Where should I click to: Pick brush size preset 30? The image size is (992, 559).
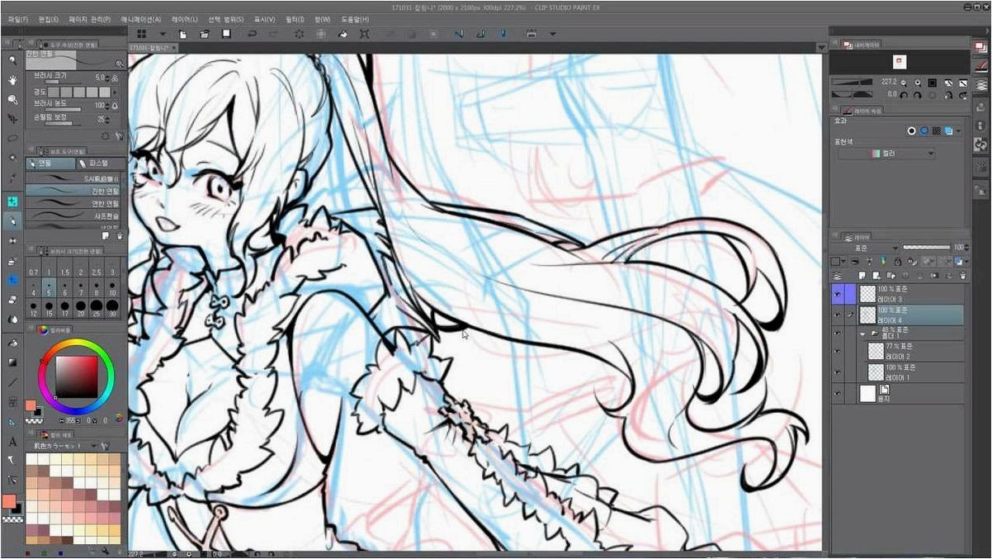[111, 309]
